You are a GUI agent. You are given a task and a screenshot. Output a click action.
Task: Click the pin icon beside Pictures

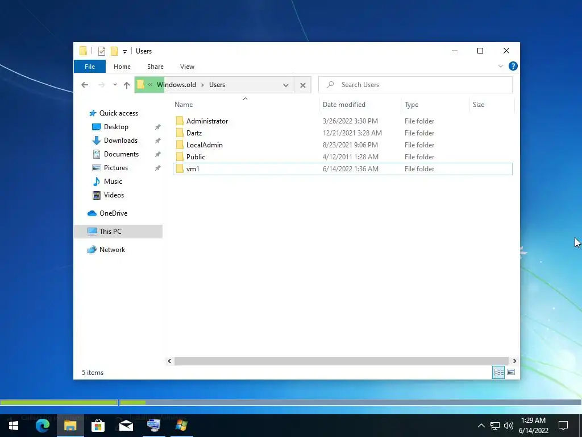(x=158, y=168)
